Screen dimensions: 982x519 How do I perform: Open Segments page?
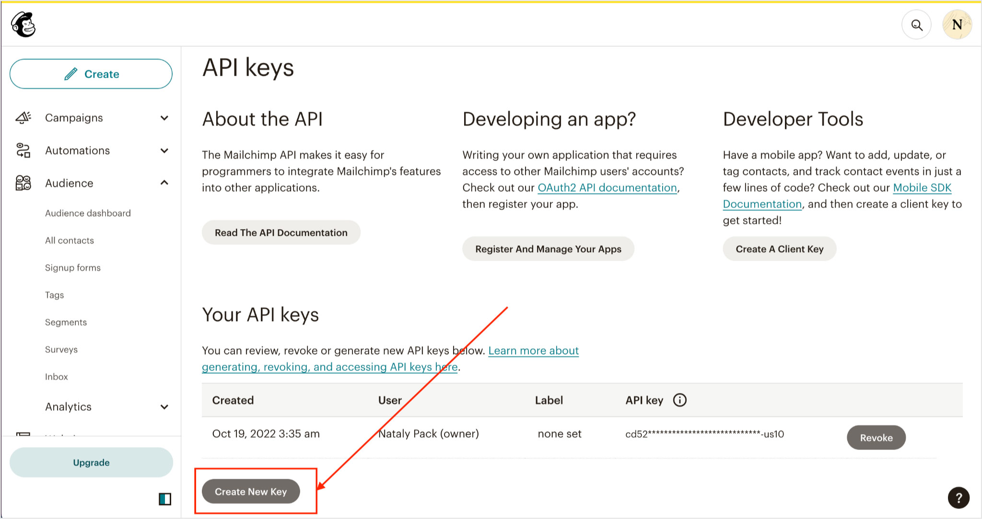pyautogui.click(x=66, y=323)
